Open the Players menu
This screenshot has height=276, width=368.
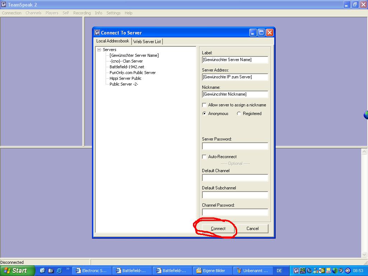(x=52, y=13)
